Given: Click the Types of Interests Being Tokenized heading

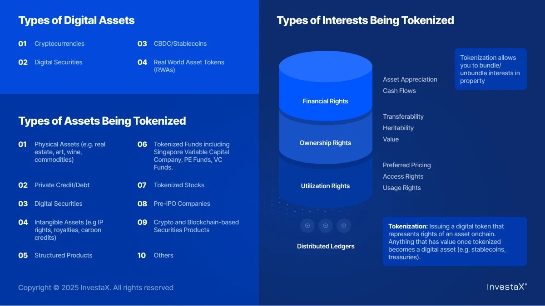Looking at the screenshot, I should click(x=365, y=20).
